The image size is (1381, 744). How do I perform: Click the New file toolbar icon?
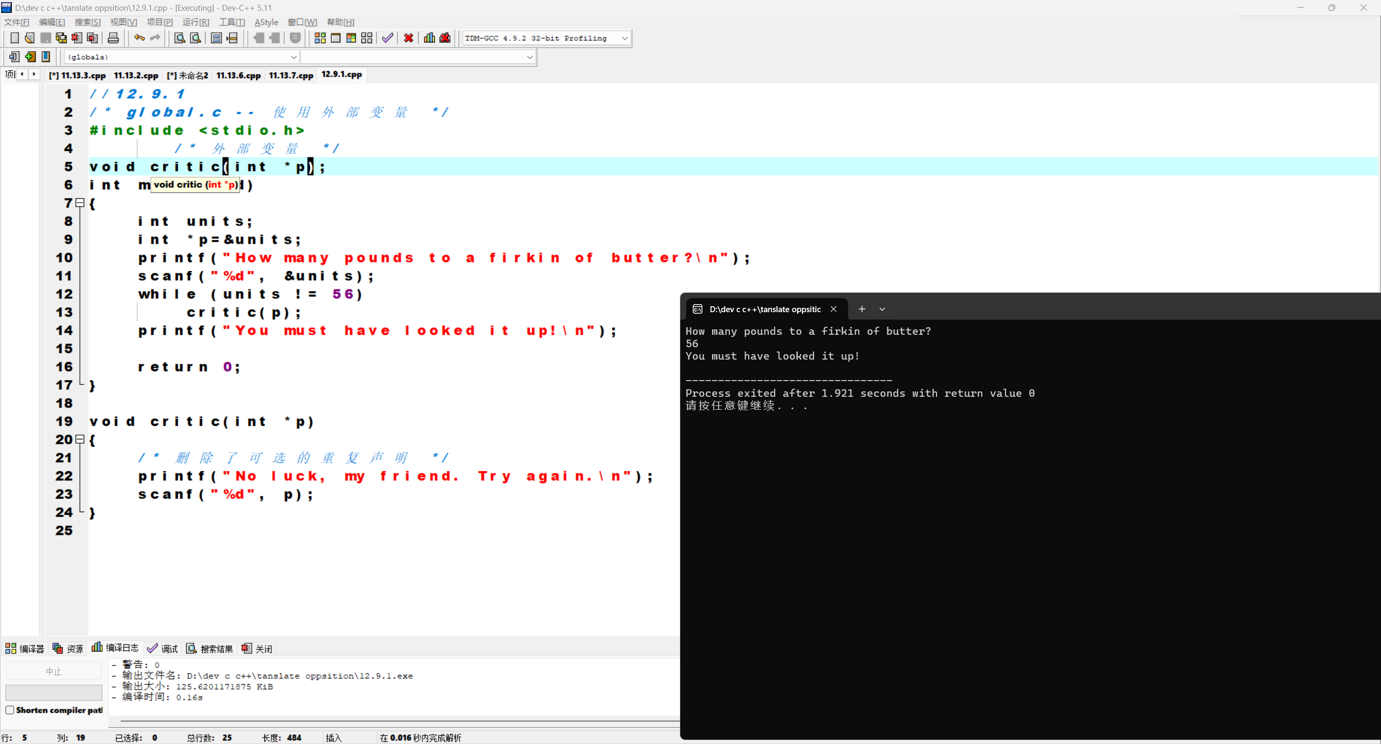coord(15,38)
